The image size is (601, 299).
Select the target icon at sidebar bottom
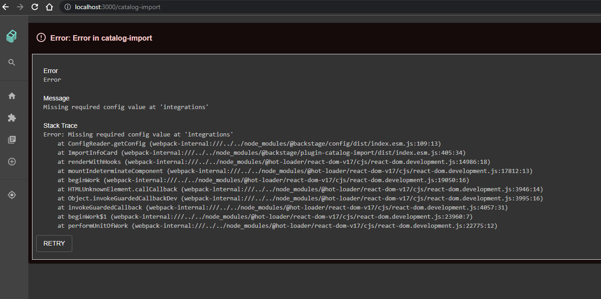[11, 195]
